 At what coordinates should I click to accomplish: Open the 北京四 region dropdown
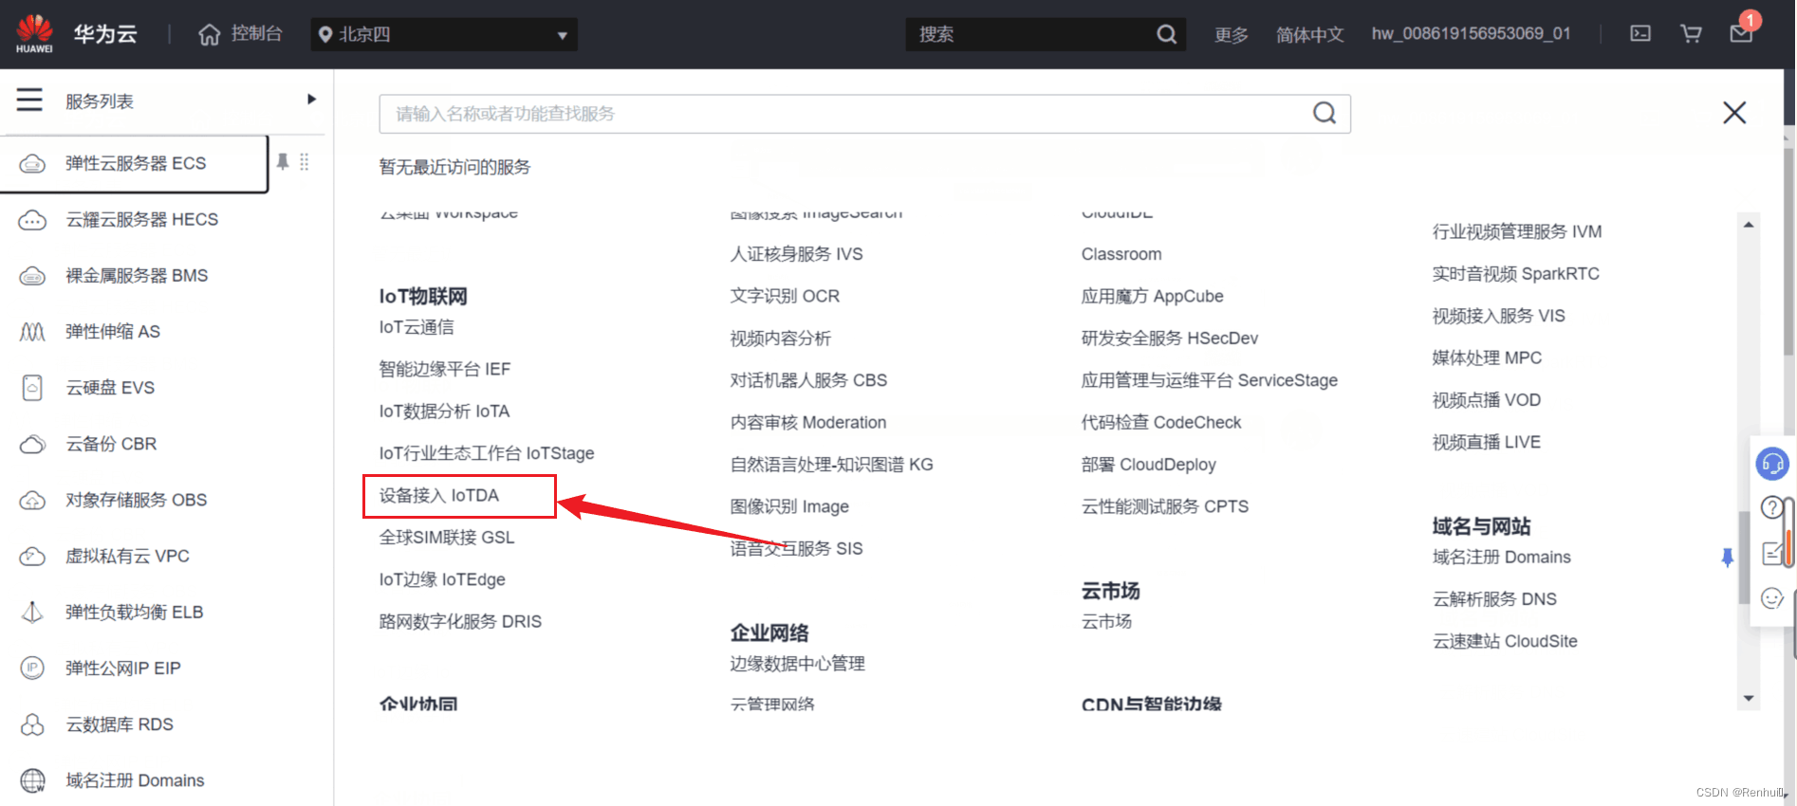coord(444,34)
